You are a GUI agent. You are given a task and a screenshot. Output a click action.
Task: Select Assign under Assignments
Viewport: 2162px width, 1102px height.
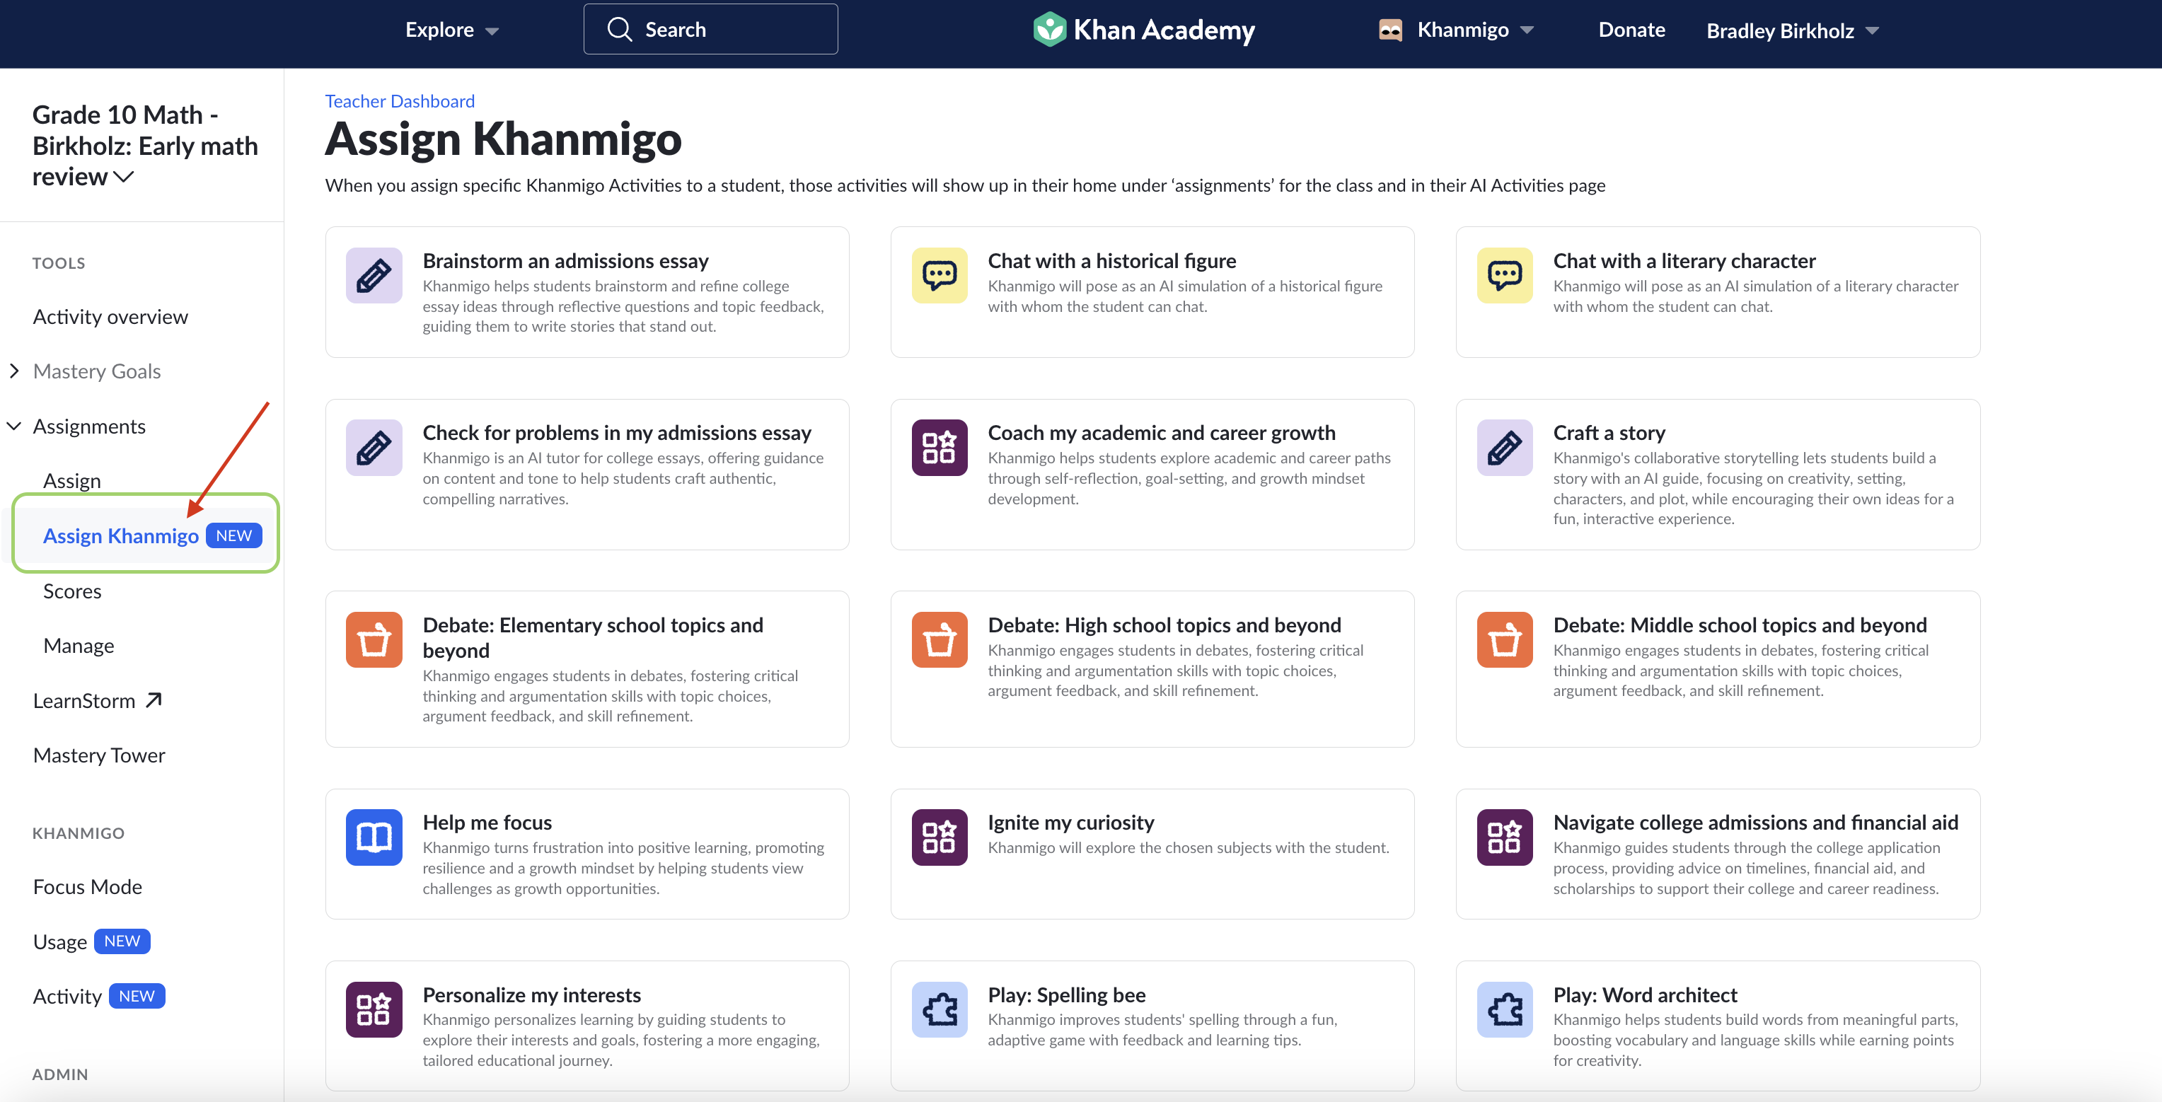(x=72, y=481)
